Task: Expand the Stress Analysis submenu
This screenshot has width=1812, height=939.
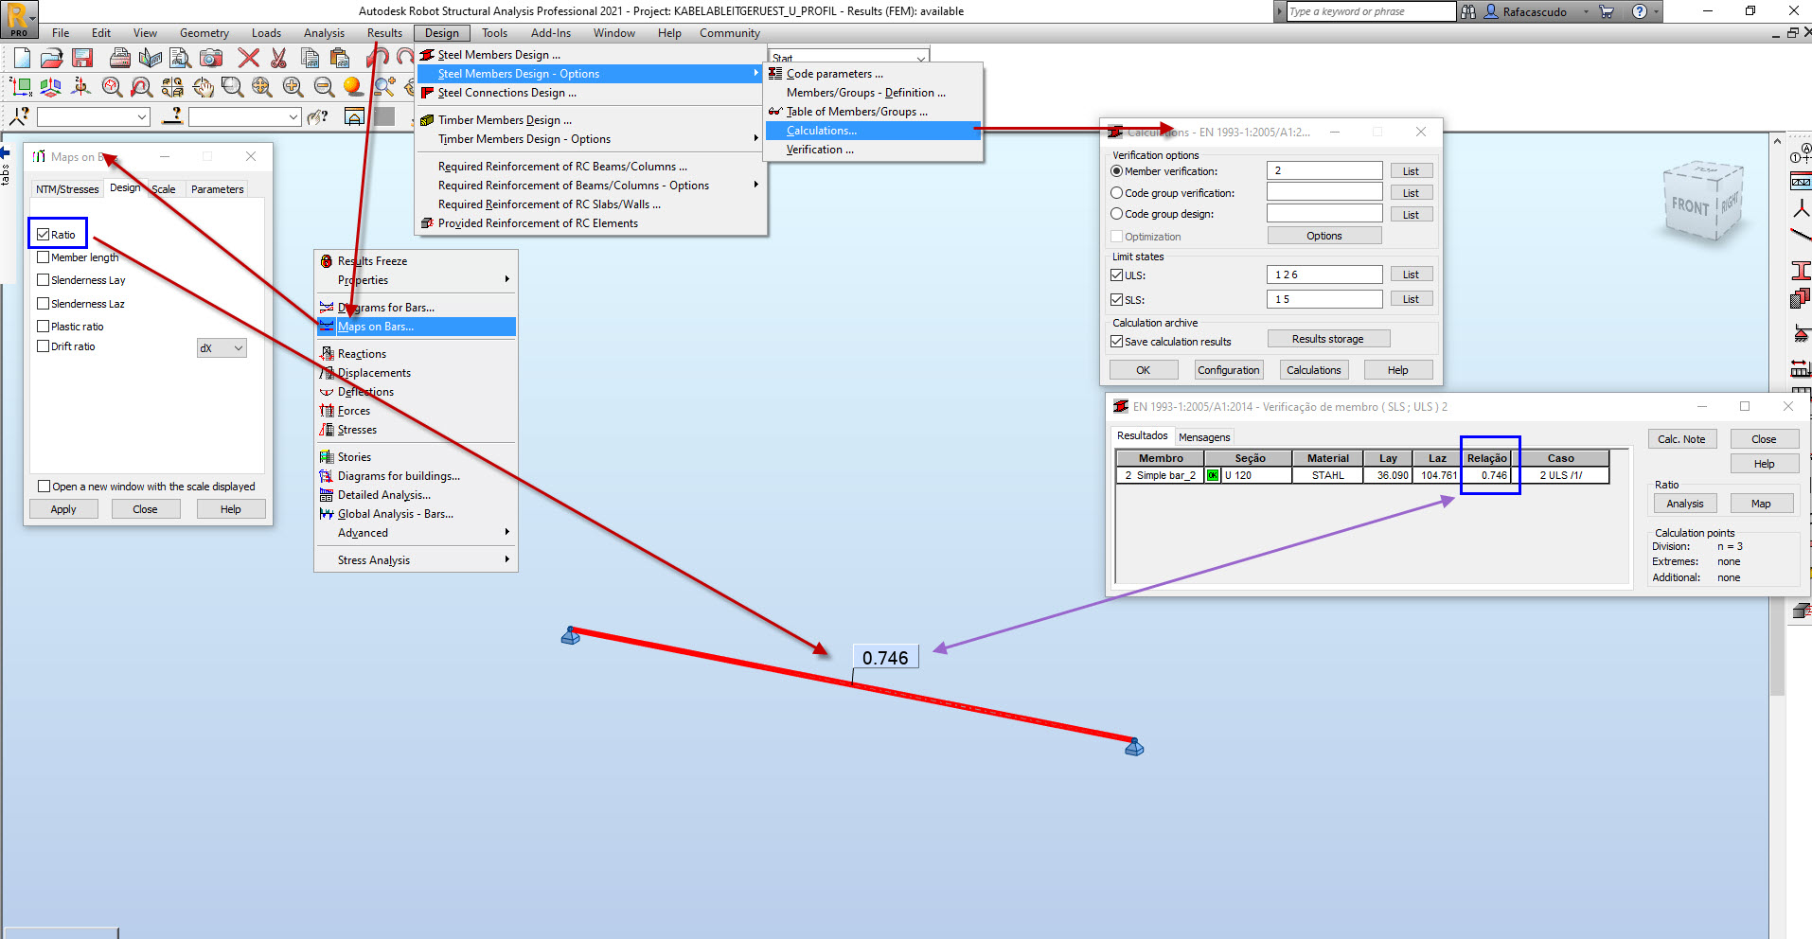Action: pyautogui.click(x=417, y=560)
